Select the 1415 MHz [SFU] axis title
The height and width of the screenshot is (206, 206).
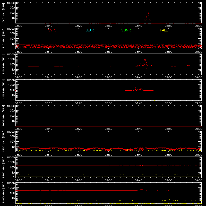pos(3,90)
